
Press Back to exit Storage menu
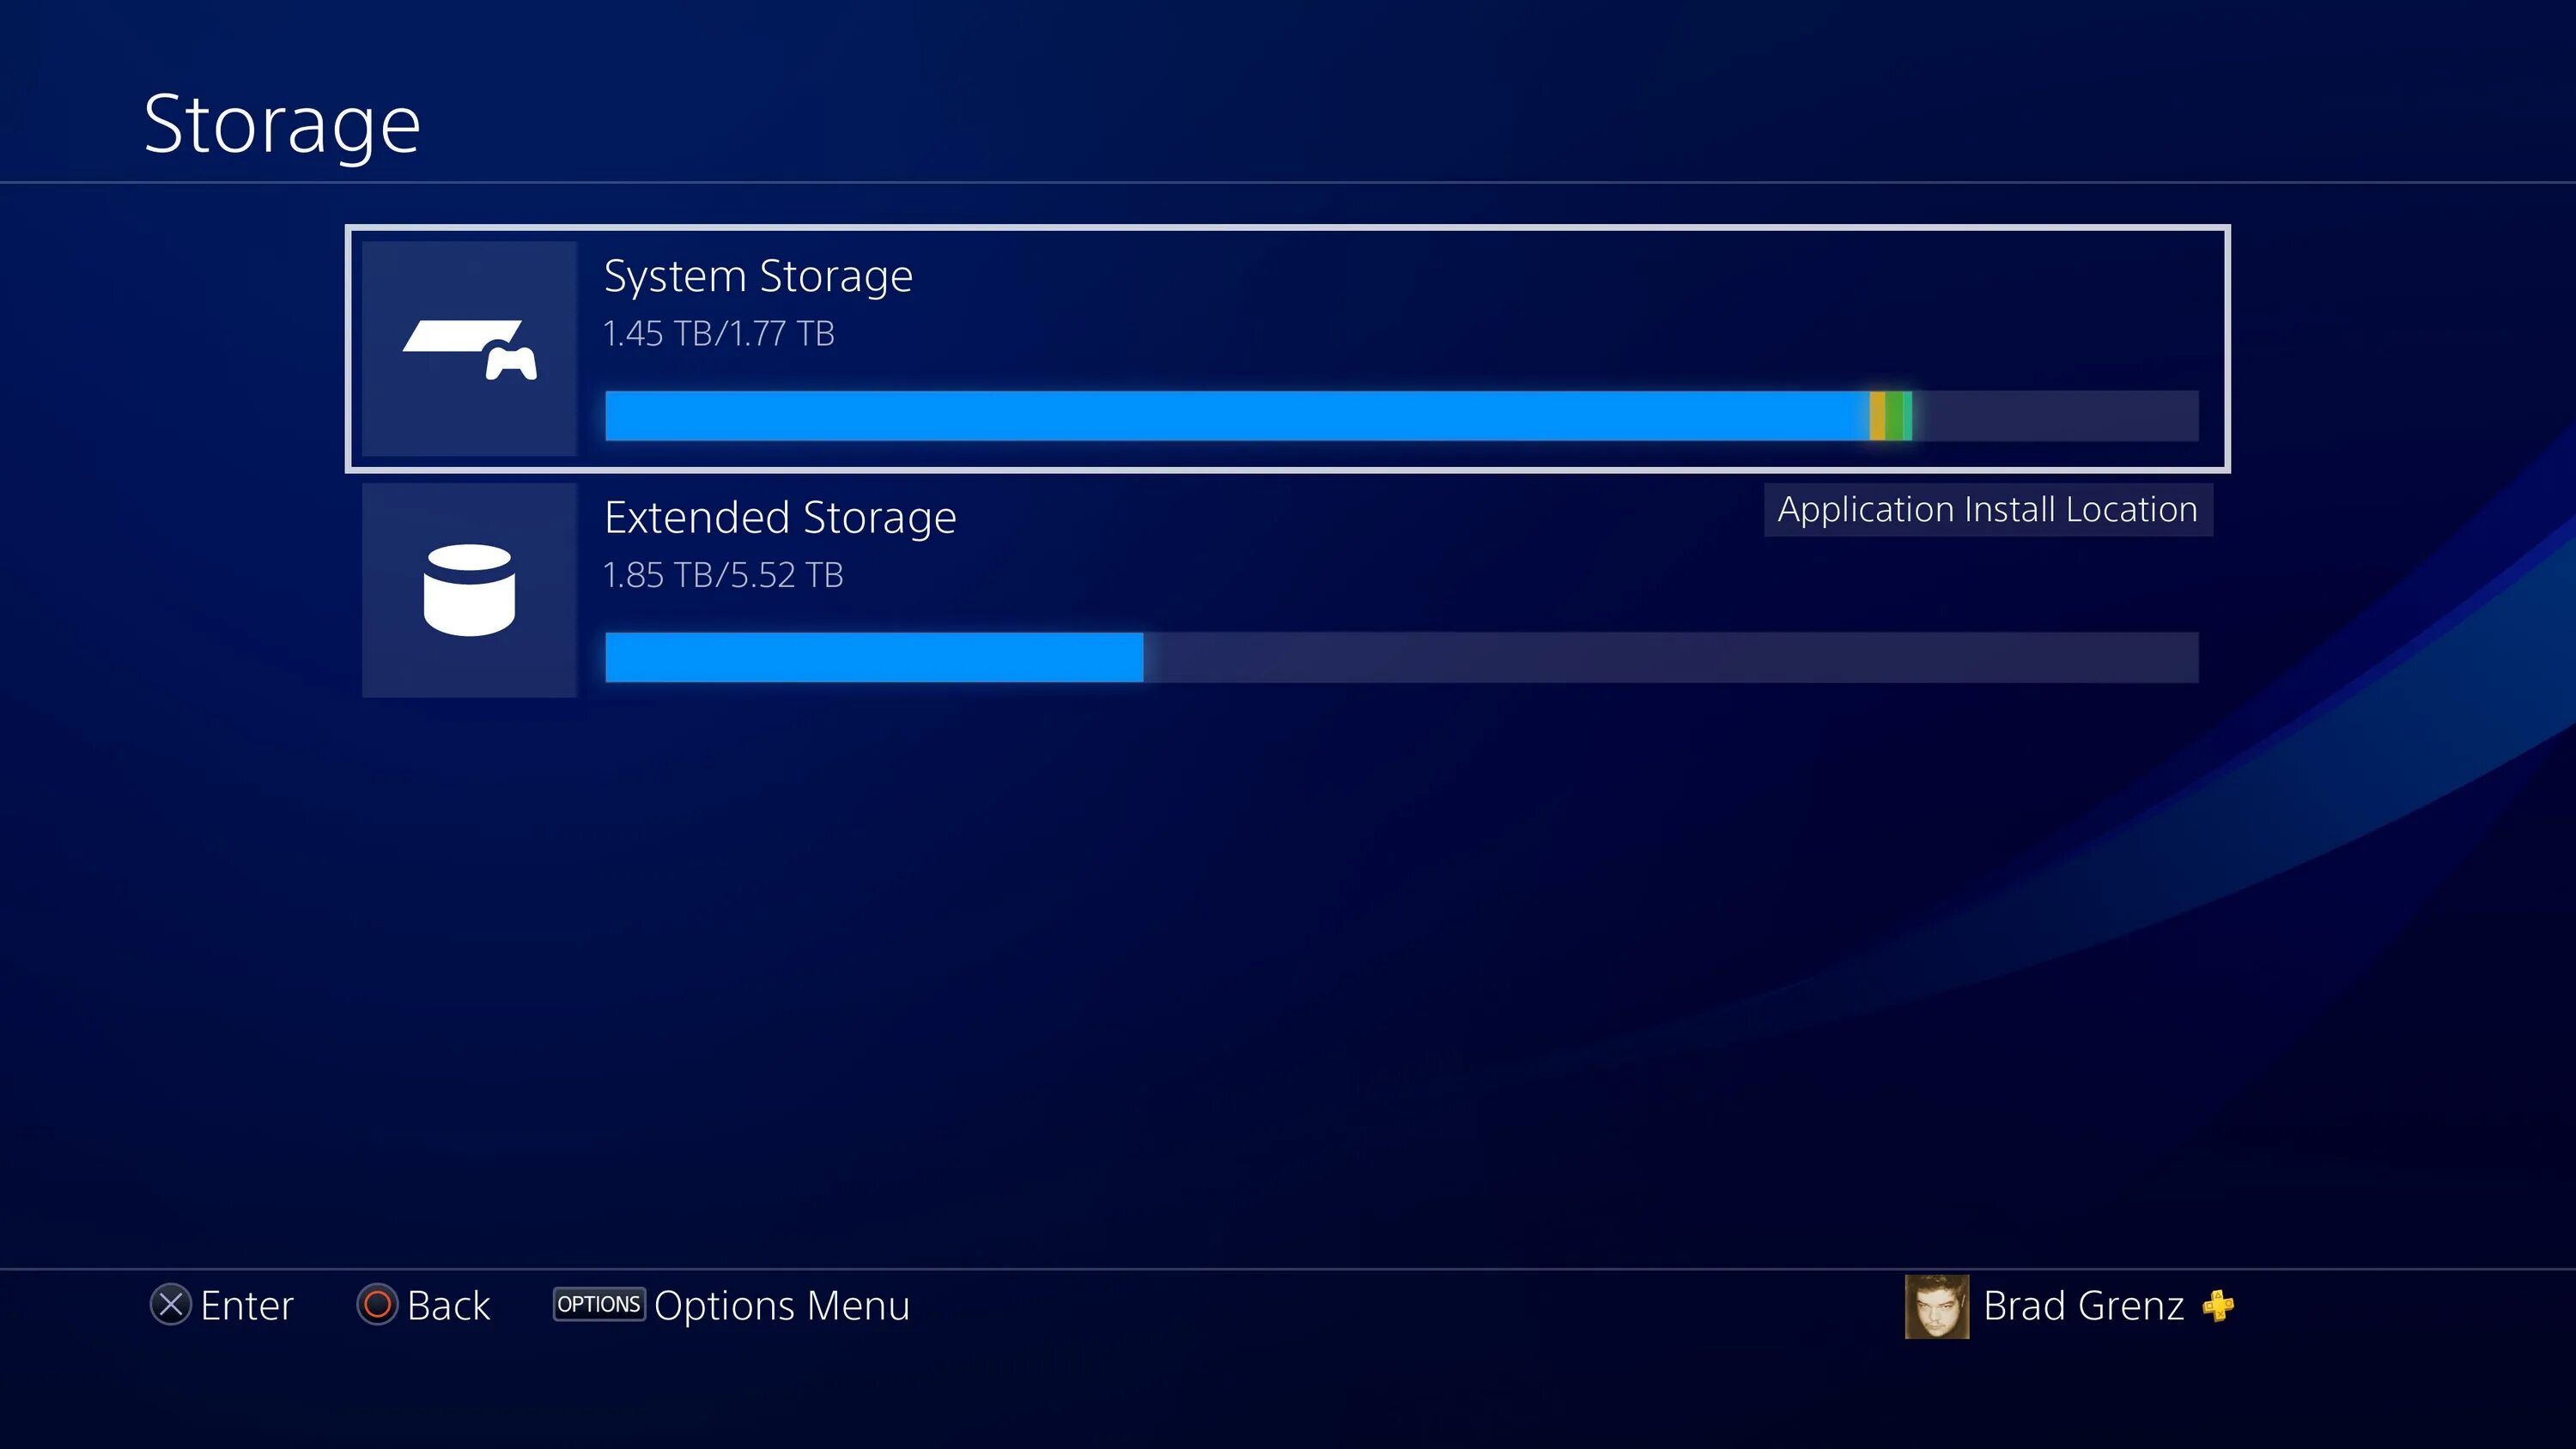click(421, 1306)
